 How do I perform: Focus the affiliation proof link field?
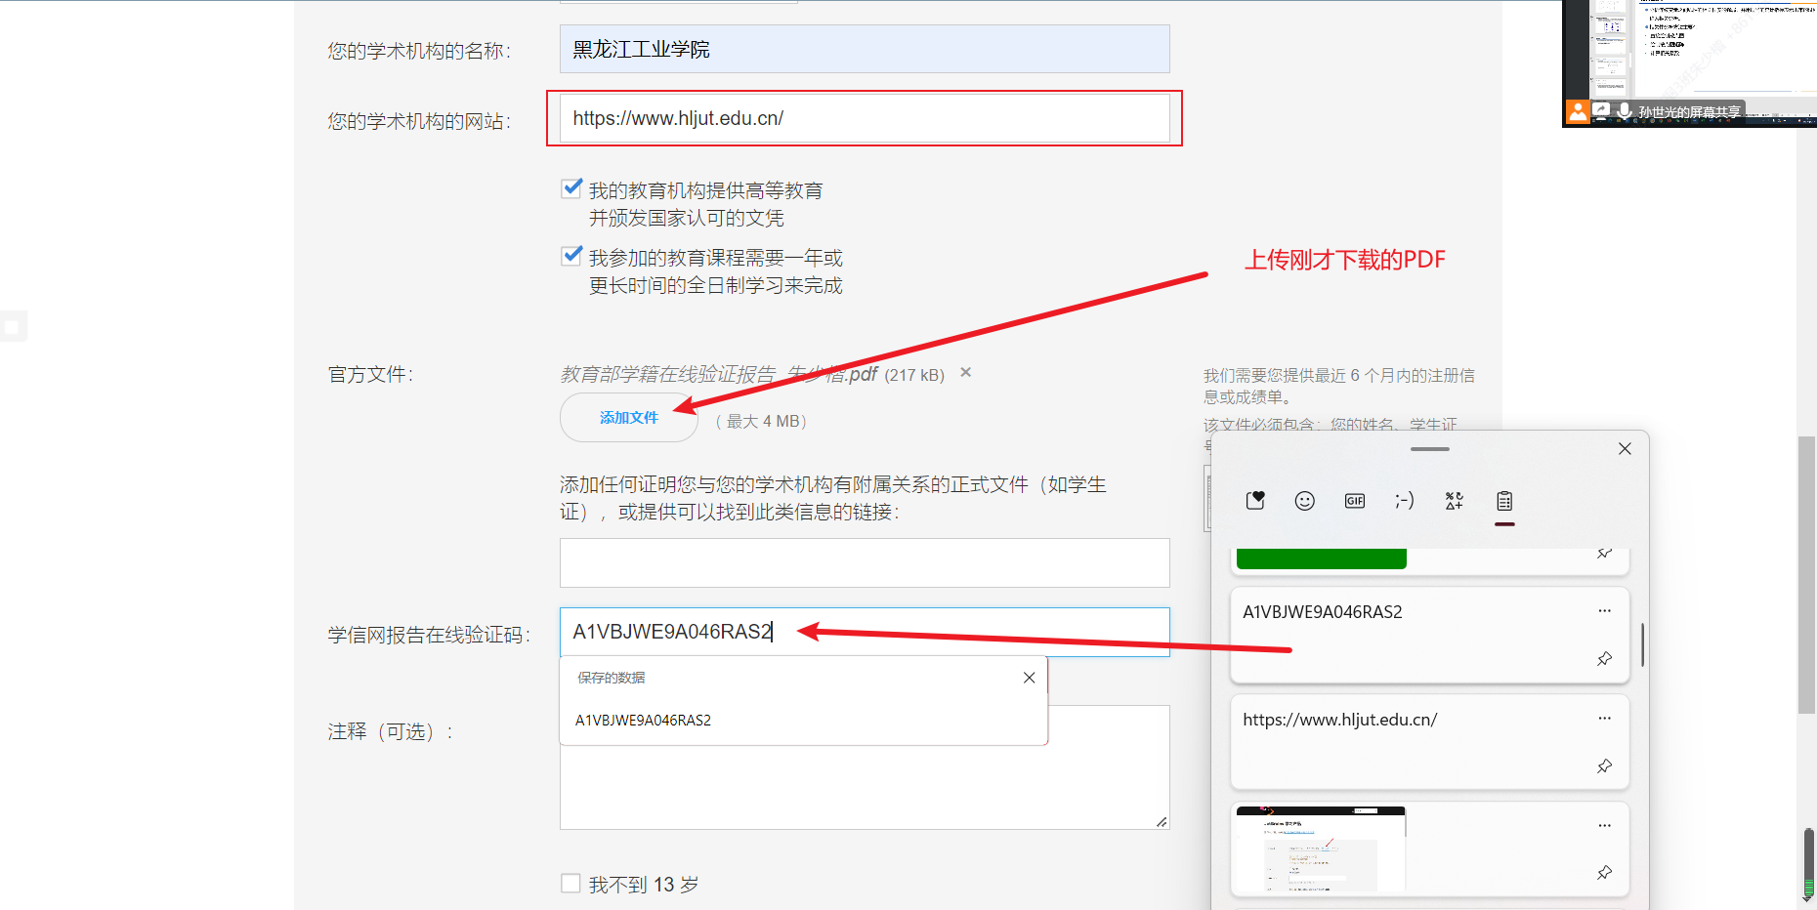[865, 562]
